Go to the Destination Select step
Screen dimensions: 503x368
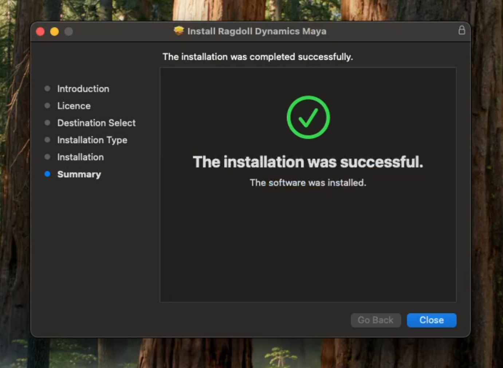pyautogui.click(x=96, y=123)
